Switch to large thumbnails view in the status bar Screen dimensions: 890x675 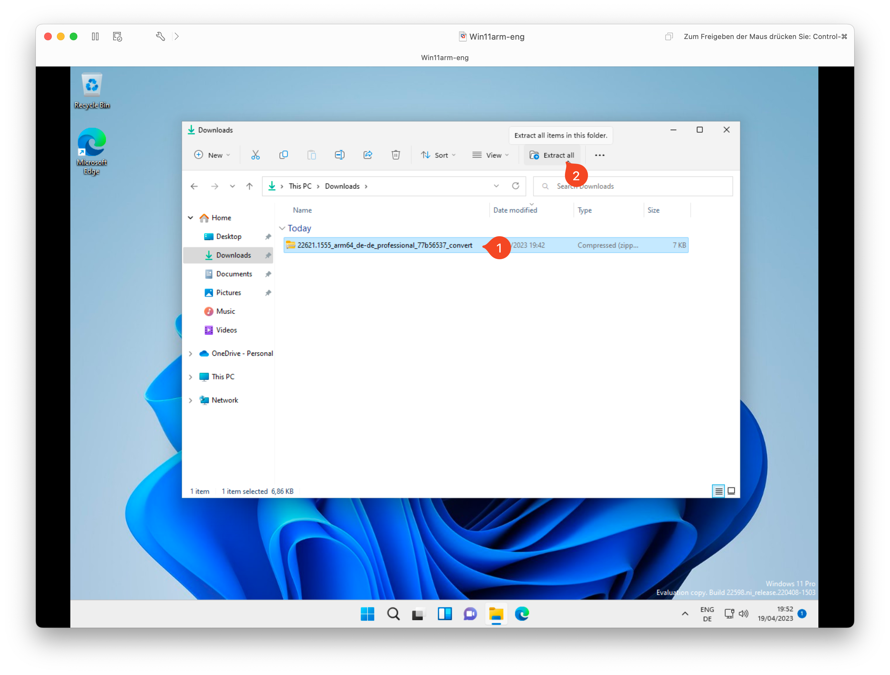[731, 491]
